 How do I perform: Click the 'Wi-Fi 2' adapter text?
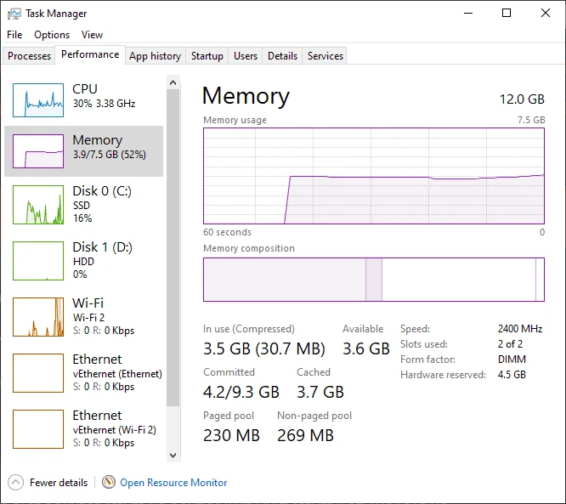(x=88, y=317)
